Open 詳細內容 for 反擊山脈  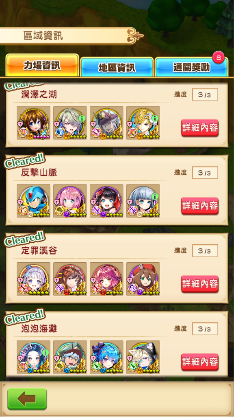pos(200,206)
